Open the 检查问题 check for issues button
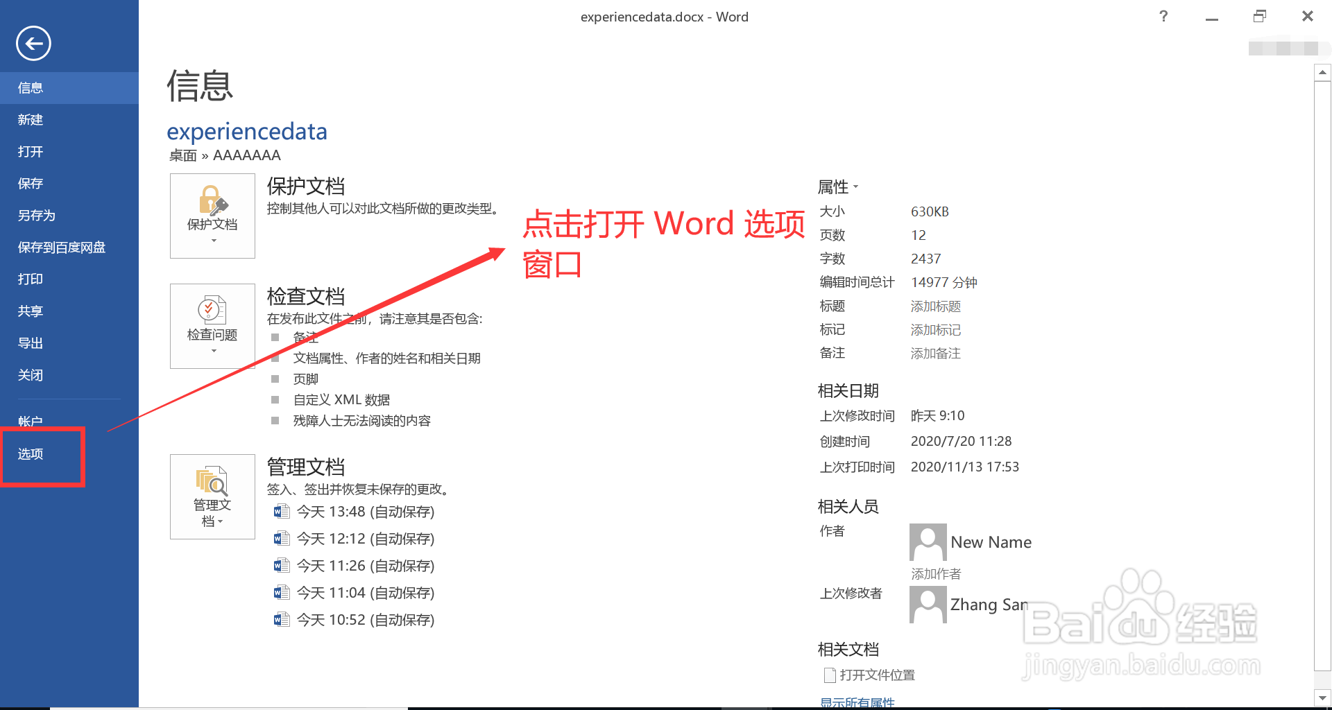 (212, 326)
